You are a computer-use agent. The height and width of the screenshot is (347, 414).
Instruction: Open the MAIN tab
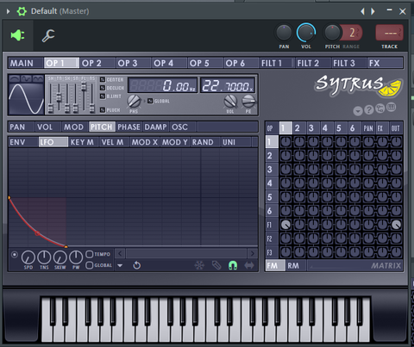pyautogui.click(x=26, y=63)
